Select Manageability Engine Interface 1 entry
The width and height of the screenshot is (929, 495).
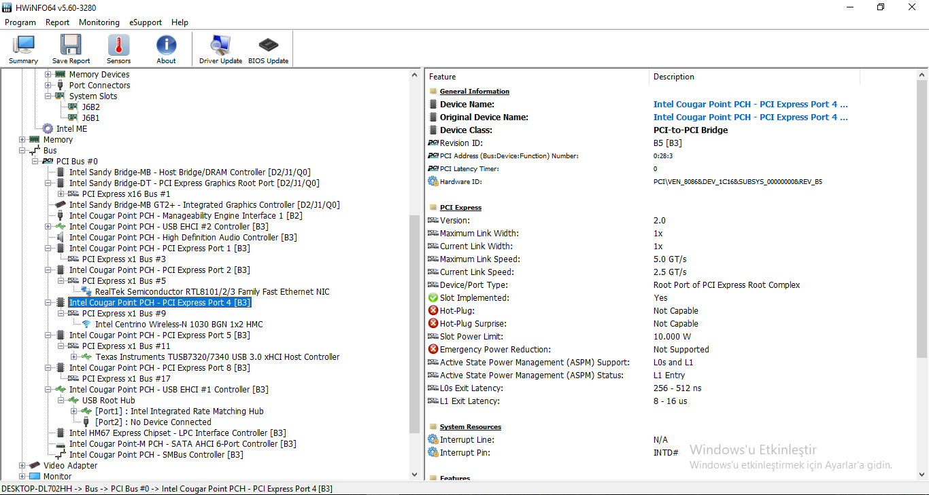click(186, 215)
